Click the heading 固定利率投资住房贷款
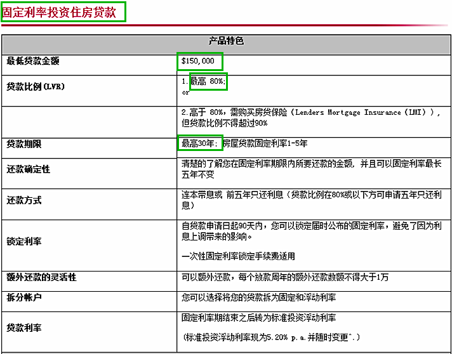452x354 pixels. [59, 13]
